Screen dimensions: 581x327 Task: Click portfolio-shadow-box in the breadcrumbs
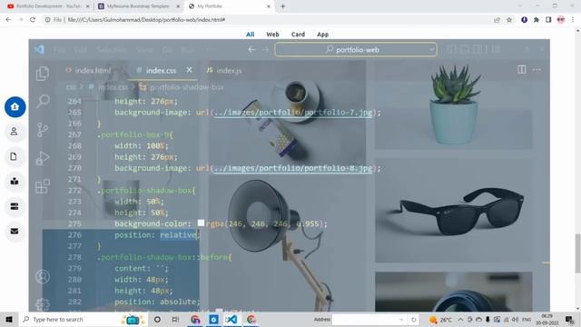pyautogui.click(x=186, y=87)
